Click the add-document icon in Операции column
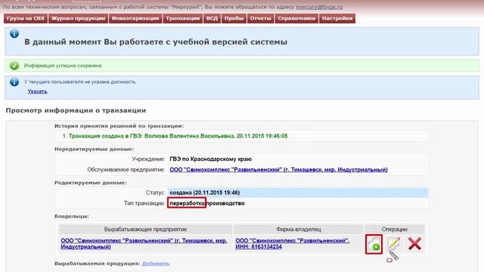 point(374,244)
